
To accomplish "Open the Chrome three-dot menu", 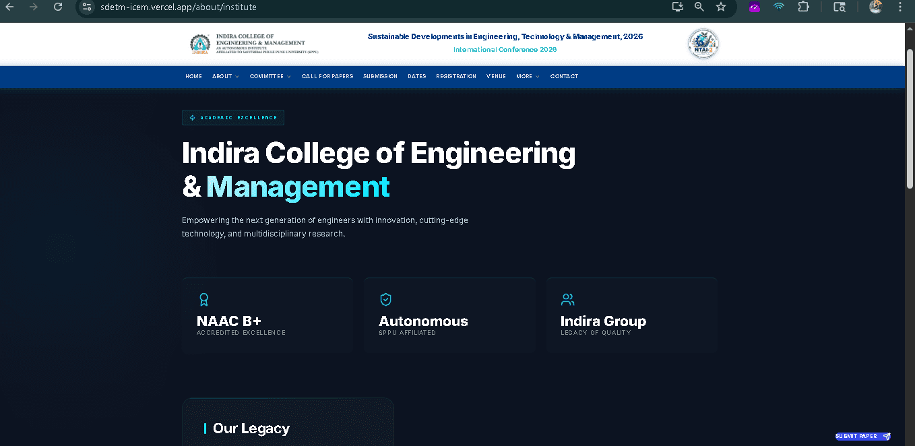I will point(900,7).
